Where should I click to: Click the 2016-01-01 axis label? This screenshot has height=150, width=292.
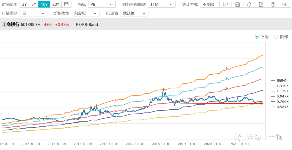(x=109, y=144)
